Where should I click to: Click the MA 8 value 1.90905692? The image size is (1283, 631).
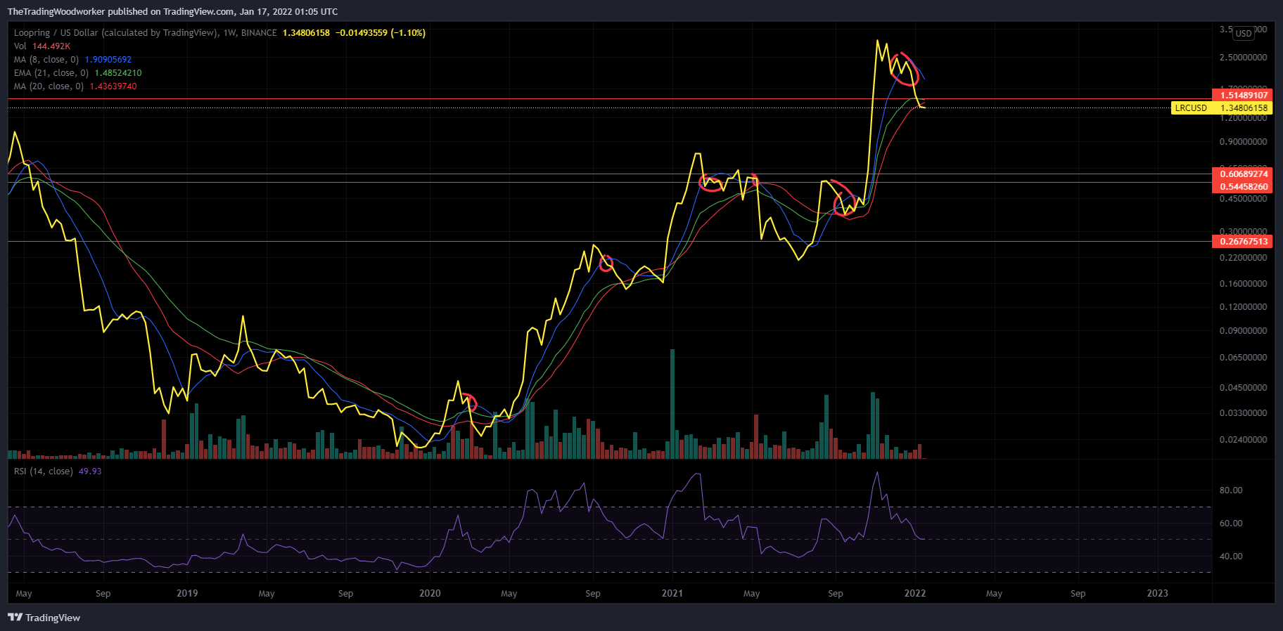pyautogui.click(x=108, y=60)
